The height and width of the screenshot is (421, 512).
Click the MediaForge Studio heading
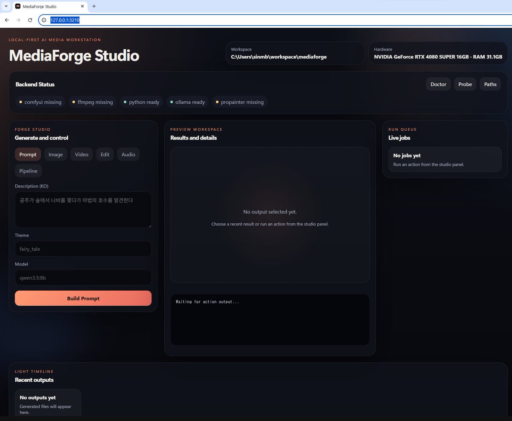[x=74, y=56]
